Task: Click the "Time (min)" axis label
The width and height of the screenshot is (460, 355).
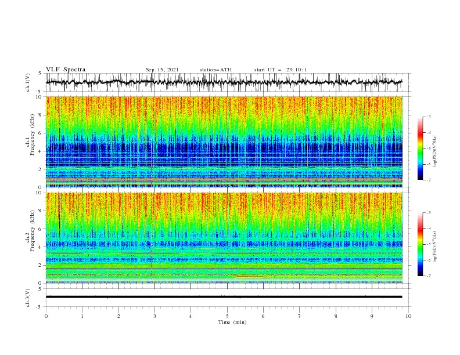Action: [x=232, y=322]
